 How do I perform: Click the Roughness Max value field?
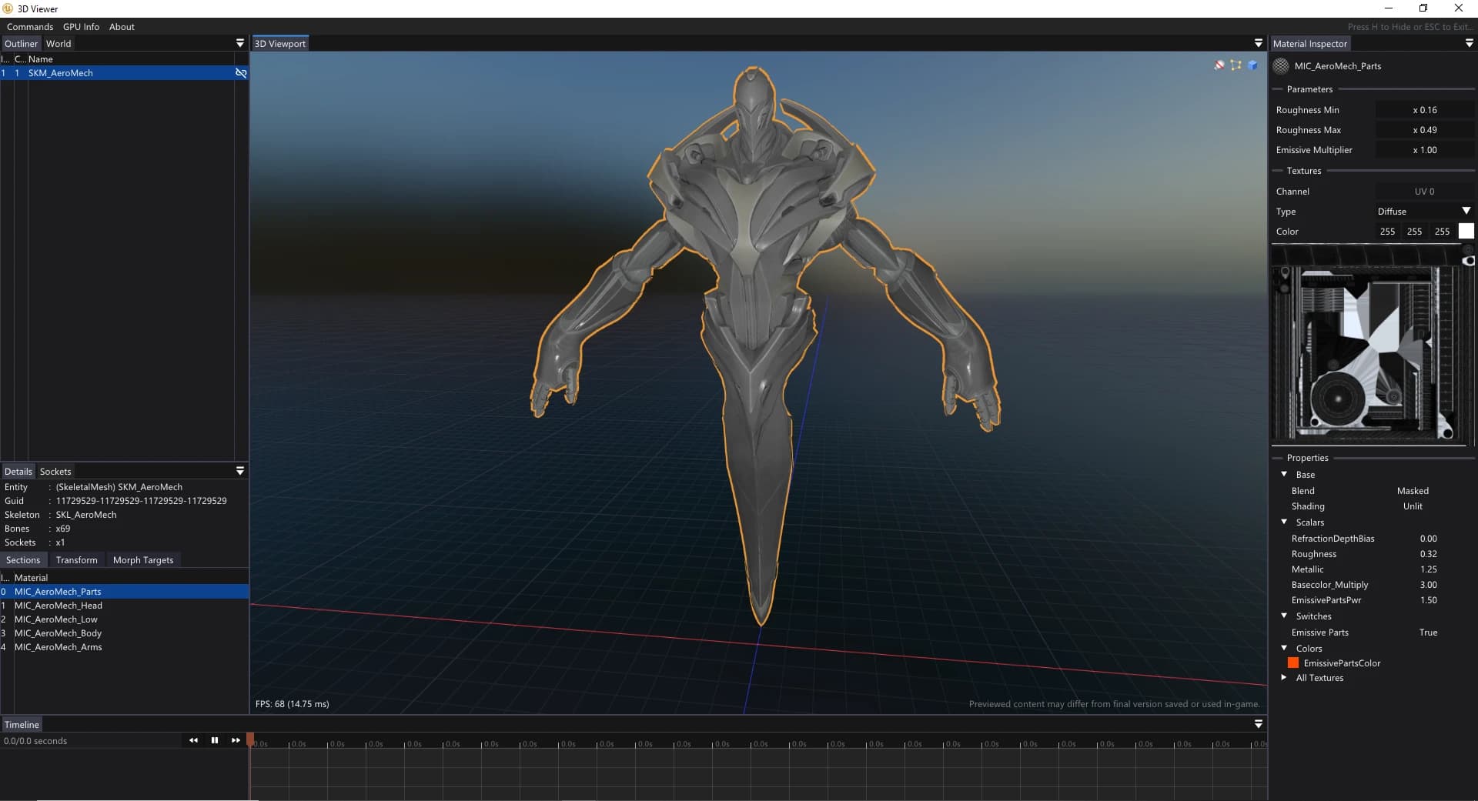pyautogui.click(x=1425, y=130)
